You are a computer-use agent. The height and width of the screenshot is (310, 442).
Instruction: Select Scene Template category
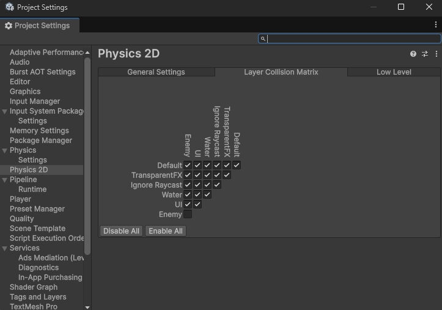coord(37,229)
